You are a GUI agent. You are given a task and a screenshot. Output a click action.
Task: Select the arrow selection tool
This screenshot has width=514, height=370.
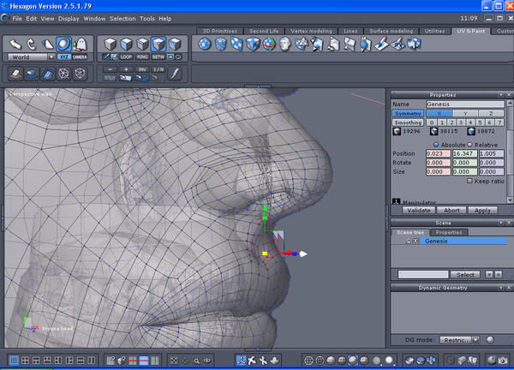point(15,43)
